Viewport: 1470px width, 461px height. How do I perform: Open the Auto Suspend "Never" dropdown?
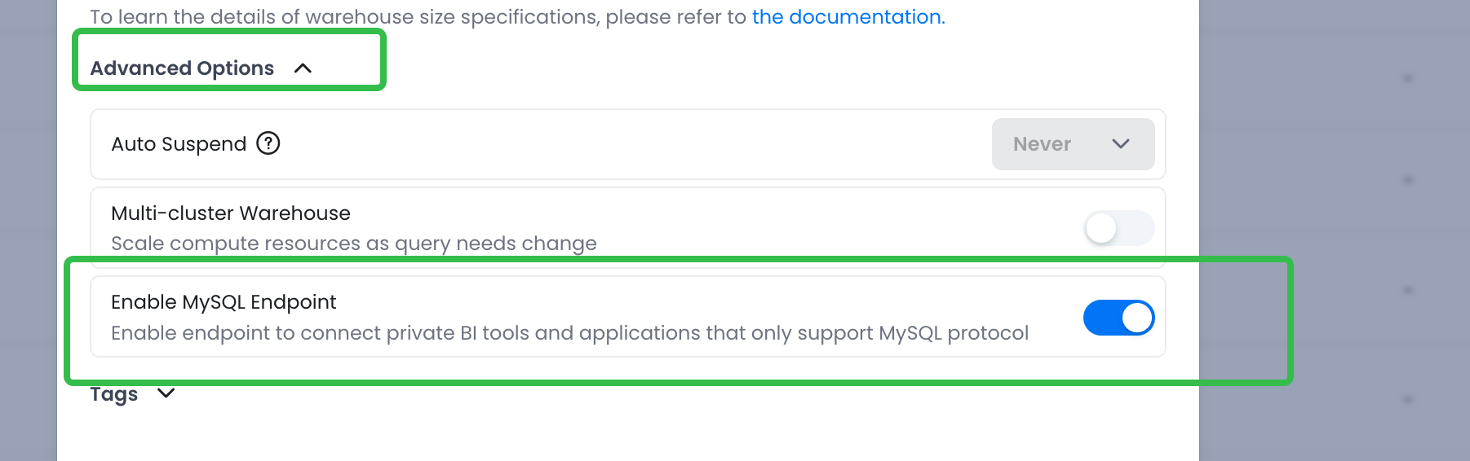1072,144
